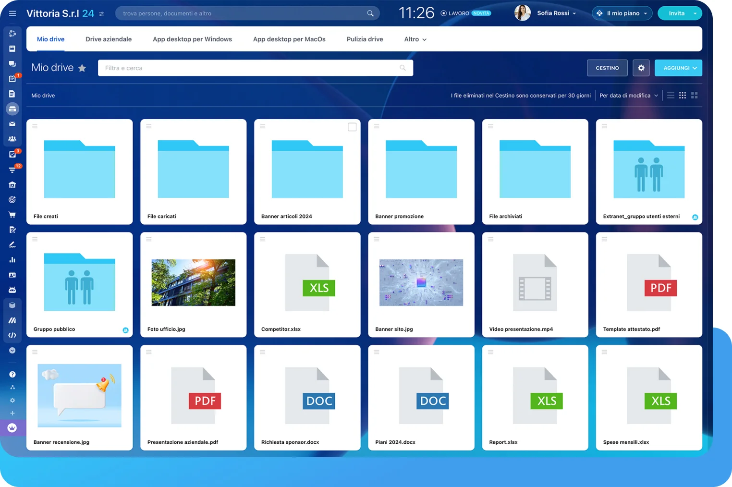This screenshot has height=487, width=732.
Task: Click the AGGIUNGI button
Action: [678, 68]
